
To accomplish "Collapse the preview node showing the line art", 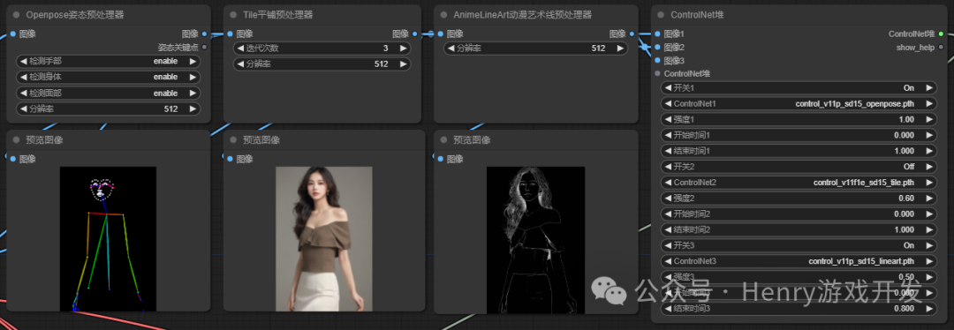I will point(443,139).
